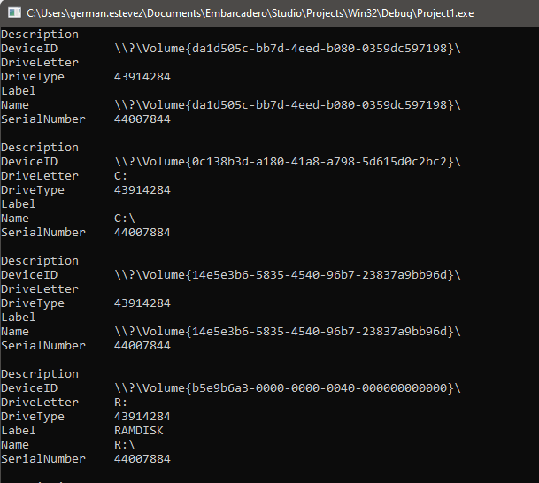Click the first DriveType value 43914284
The image size is (539, 483).
point(142,77)
